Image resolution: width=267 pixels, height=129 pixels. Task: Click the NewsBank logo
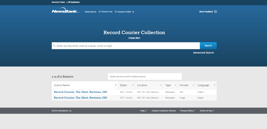[66, 10]
